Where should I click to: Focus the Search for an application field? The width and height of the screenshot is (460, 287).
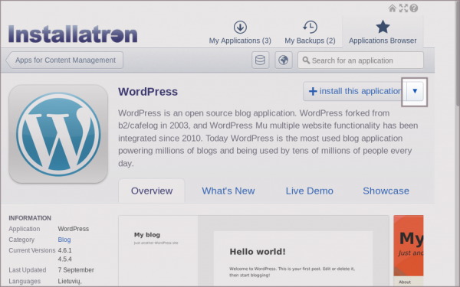click(360, 60)
